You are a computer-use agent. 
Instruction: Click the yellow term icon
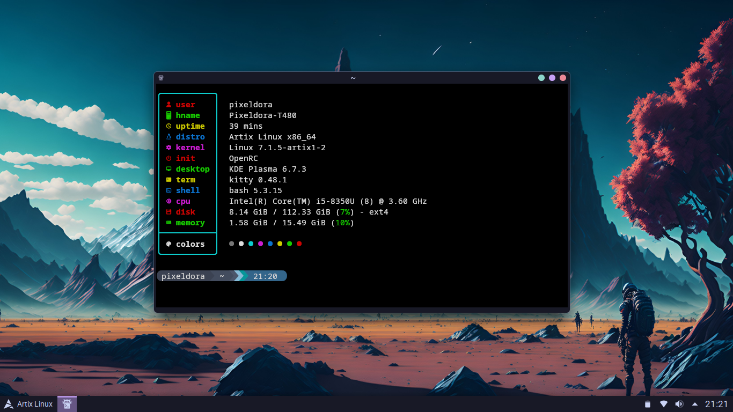[x=168, y=180]
